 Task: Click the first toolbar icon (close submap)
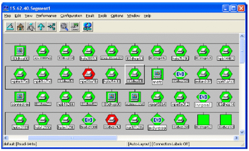10,26
